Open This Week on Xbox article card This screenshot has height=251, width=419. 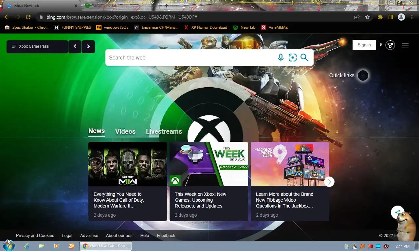click(x=209, y=181)
